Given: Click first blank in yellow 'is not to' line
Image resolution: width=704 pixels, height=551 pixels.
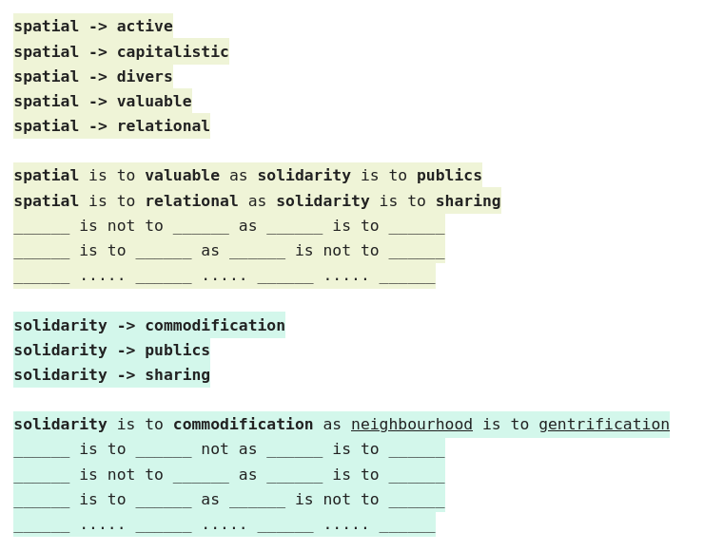Looking at the screenshot, I should point(42,225).
